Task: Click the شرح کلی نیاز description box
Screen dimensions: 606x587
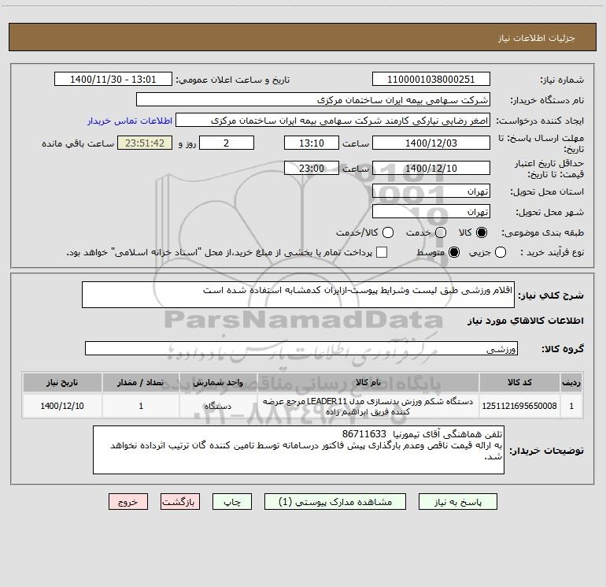Action: (298, 295)
